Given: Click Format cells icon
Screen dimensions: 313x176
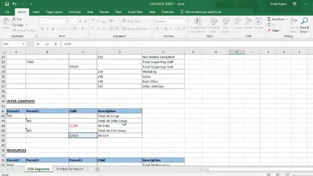Looking at the screenshot, I should pos(259,21).
